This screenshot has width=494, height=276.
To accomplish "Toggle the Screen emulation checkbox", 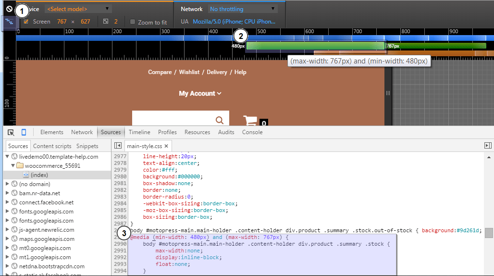I will tap(26, 22).
